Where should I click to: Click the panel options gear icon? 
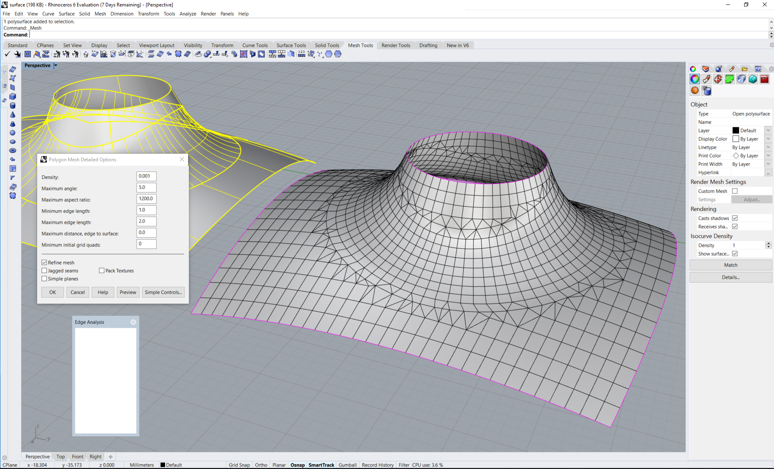[x=771, y=69]
